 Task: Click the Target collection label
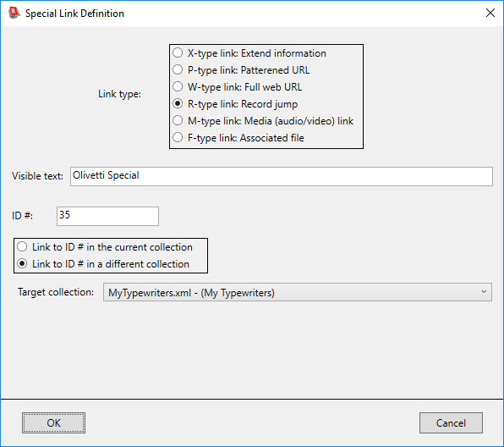point(56,292)
